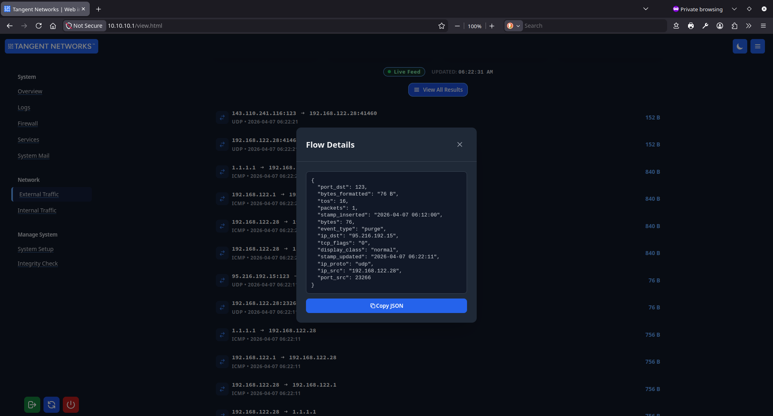Toggle dark mode with the moon icon
Viewport: 773px width, 416px height.
tap(740, 46)
